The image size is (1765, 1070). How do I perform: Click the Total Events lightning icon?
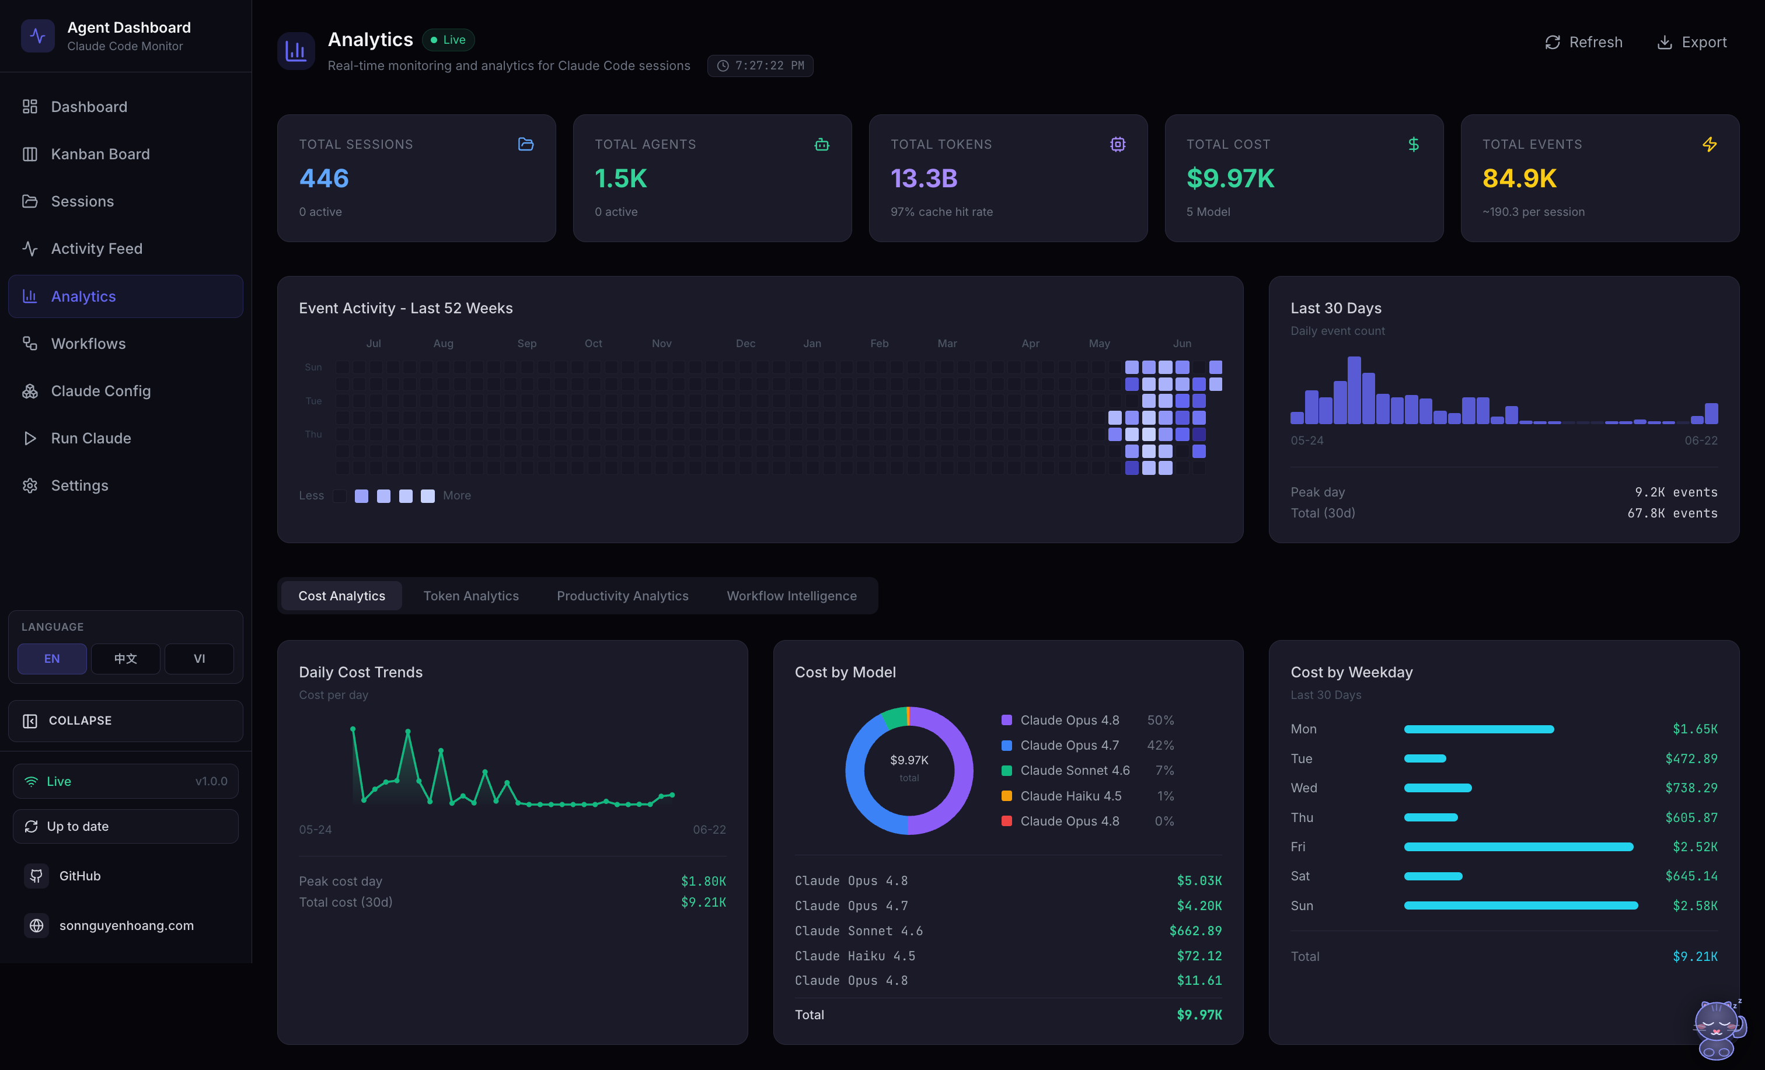click(x=1709, y=144)
